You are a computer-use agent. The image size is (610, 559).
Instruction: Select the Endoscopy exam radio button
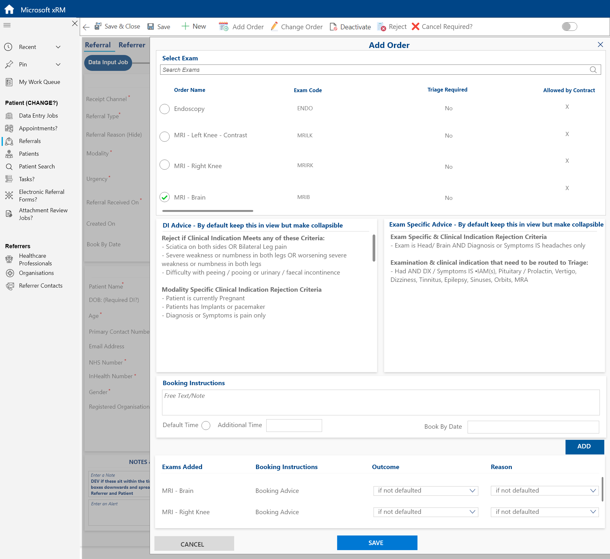[165, 109]
